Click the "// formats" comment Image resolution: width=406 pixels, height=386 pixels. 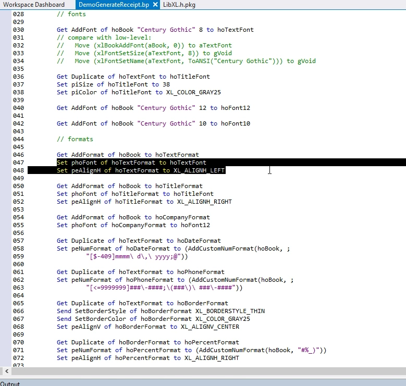click(x=75, y=139)
